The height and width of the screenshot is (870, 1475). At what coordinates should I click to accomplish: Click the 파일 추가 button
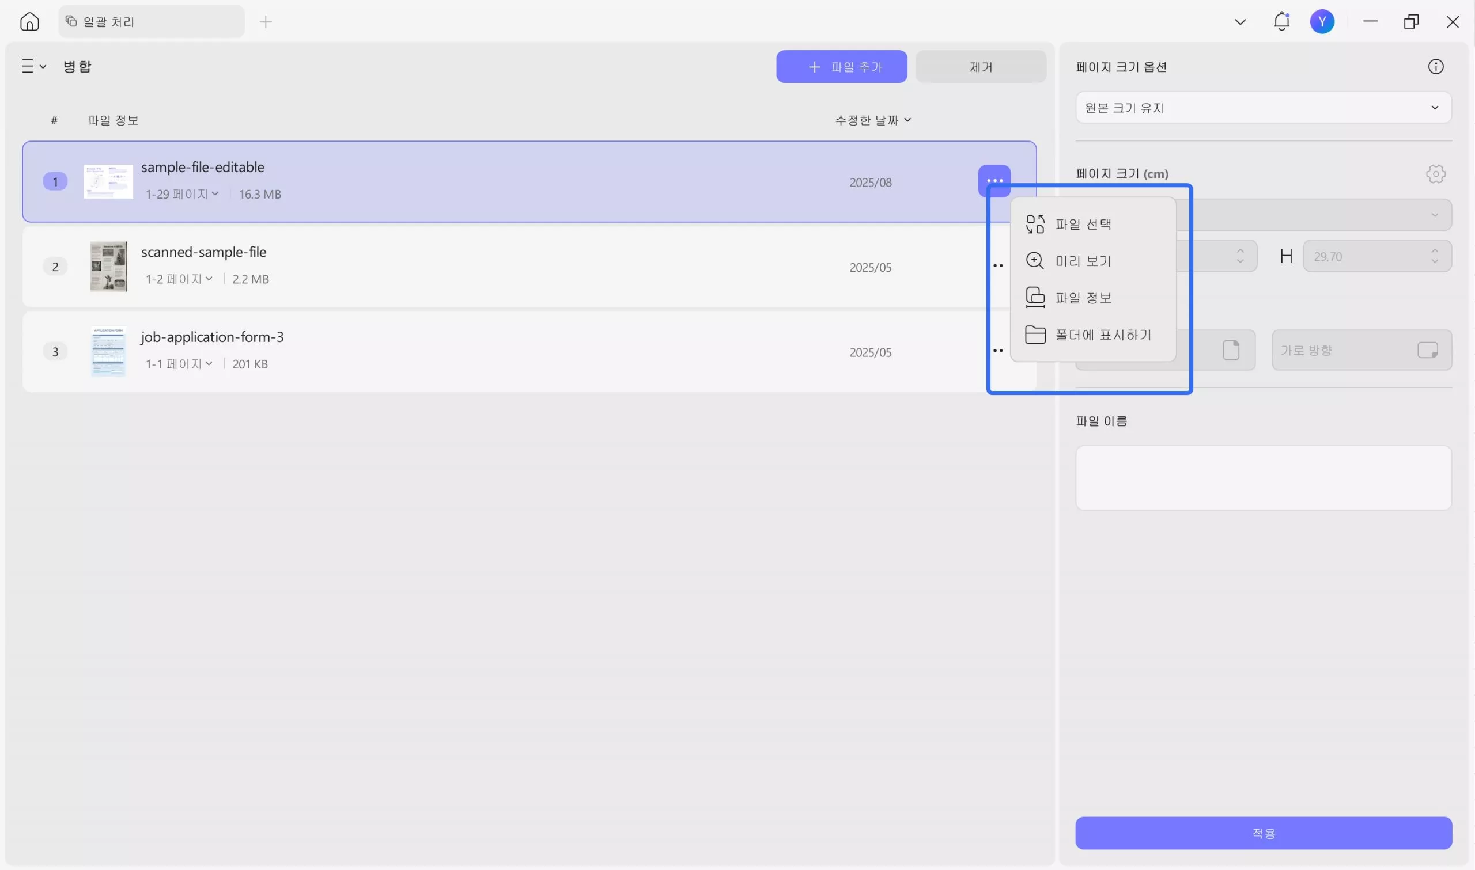[x=841, y=67]
